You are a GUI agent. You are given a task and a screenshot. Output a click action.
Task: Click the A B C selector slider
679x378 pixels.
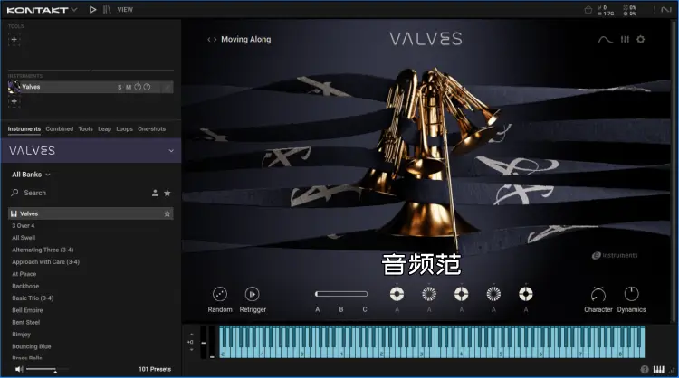pyautogui.click(x=341, y=294)
